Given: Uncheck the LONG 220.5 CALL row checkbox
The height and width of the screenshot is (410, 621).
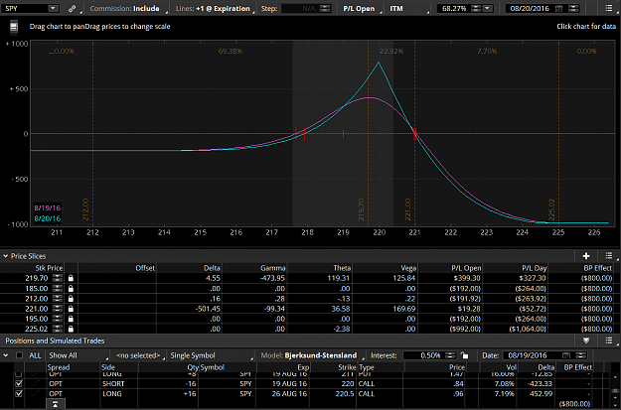Looking at the screenshot, I should [18, 394].
